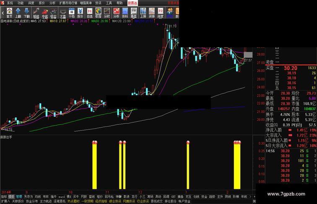Select the 模板 bottom tab
The height and width of the screenshot is (204, 317).
[11, 196]
